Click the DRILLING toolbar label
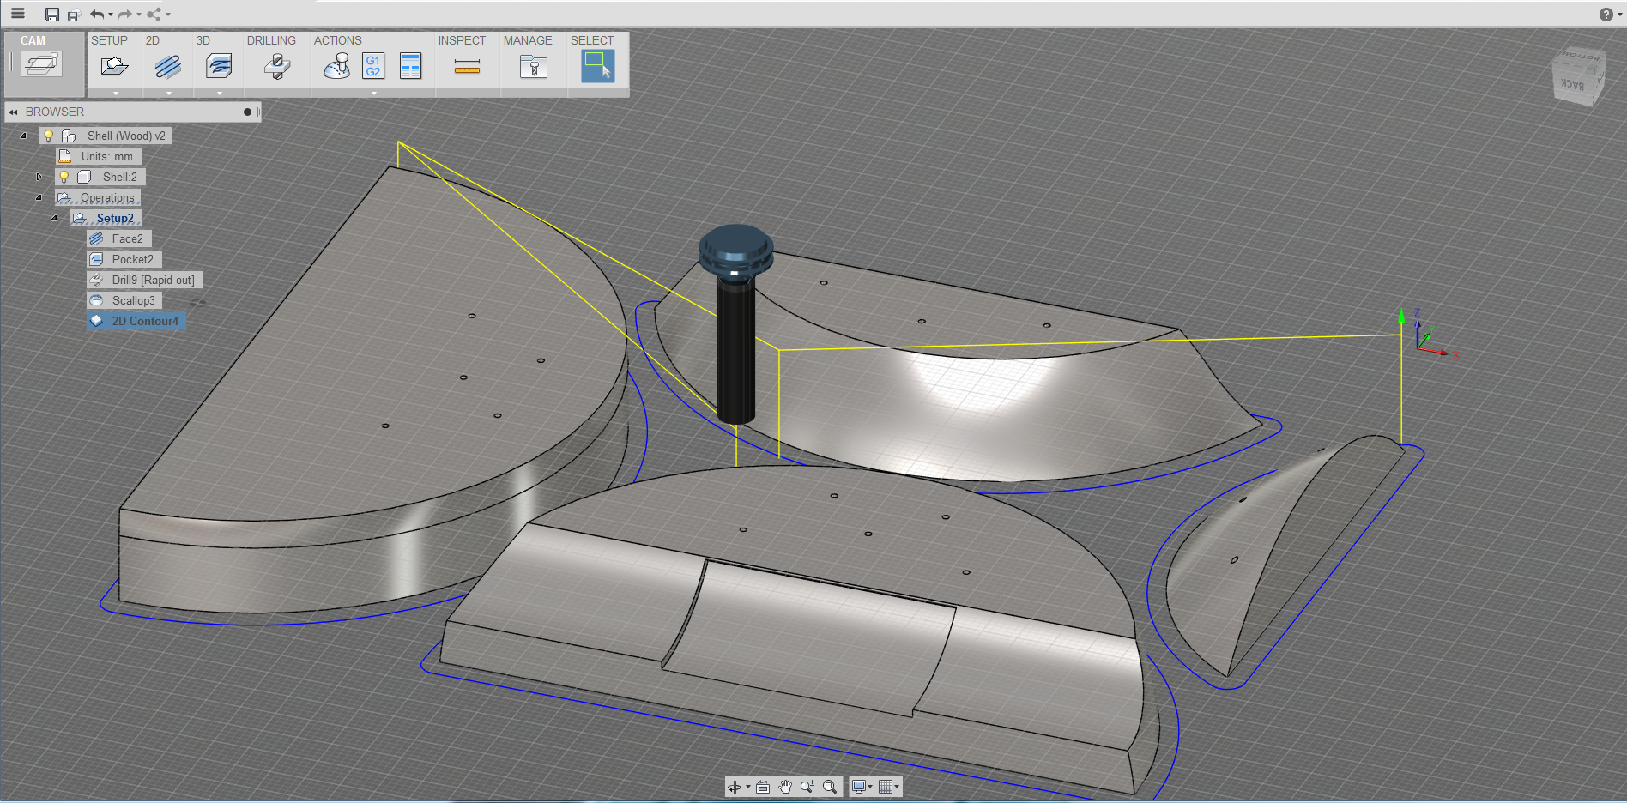 click(x=271, y=40)
